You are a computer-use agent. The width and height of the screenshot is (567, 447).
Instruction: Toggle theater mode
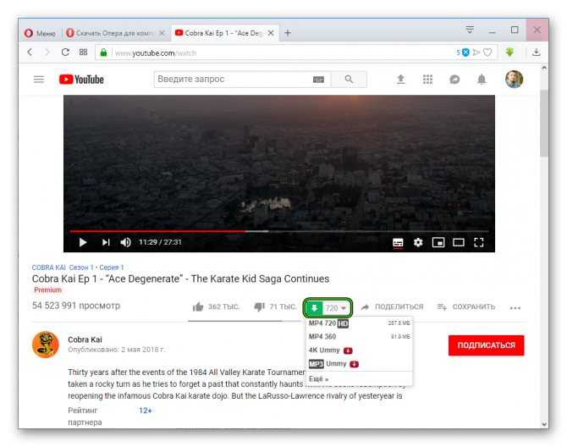(459, 242)
